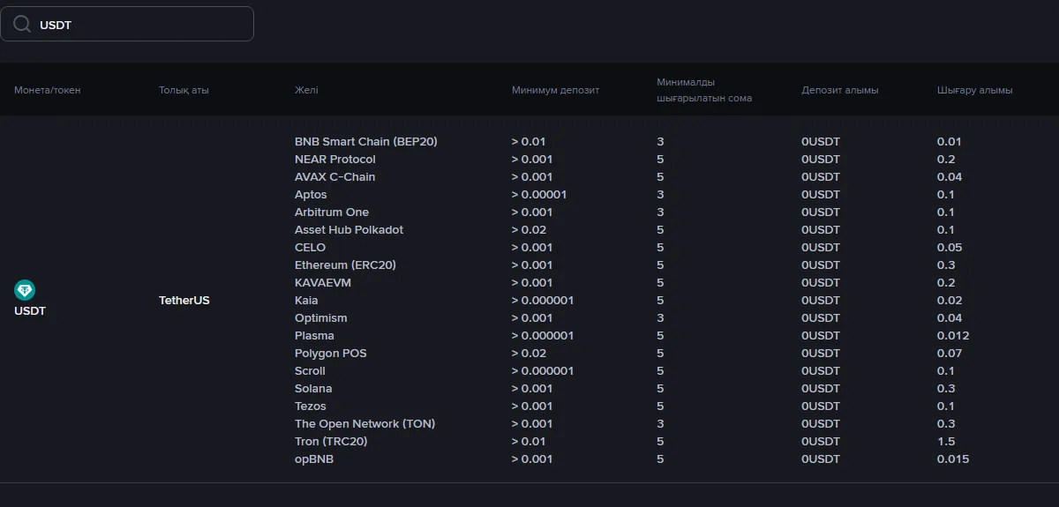Focus the USDT search input field

pyautogui.click(x=127, y=24)
